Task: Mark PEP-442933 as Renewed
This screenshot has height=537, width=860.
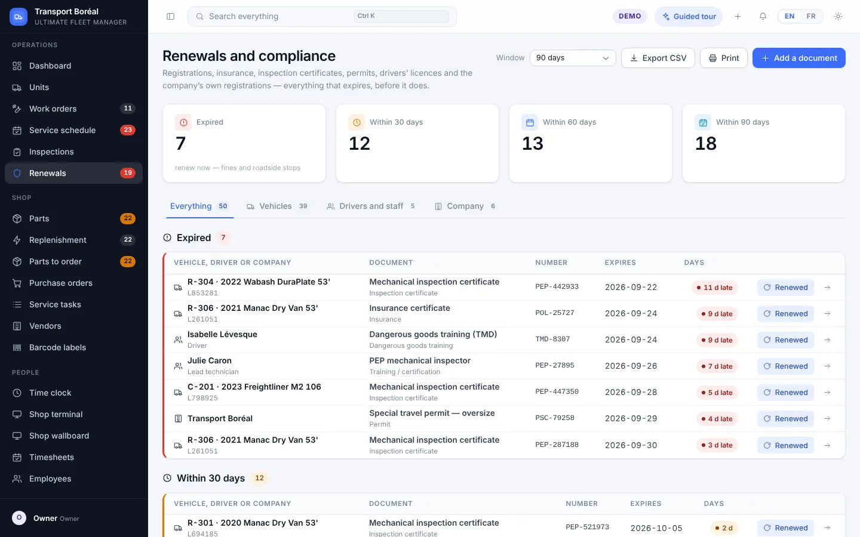Action: [x=785, y=288]
